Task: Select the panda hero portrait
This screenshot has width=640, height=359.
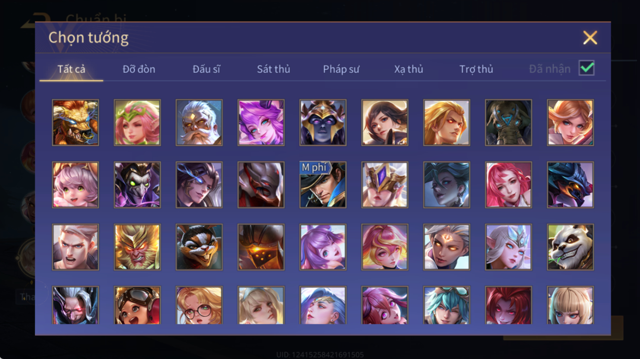Action: click(570, 247)
